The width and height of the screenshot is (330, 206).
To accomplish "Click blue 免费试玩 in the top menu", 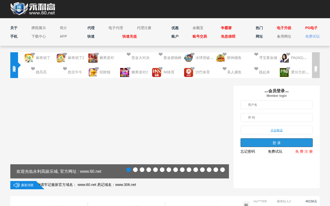I will [x=312, y=37].
